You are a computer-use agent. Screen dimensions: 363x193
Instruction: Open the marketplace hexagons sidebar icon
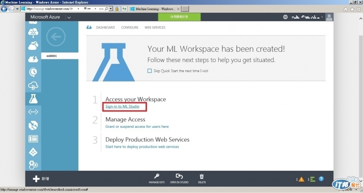(33, 165)
